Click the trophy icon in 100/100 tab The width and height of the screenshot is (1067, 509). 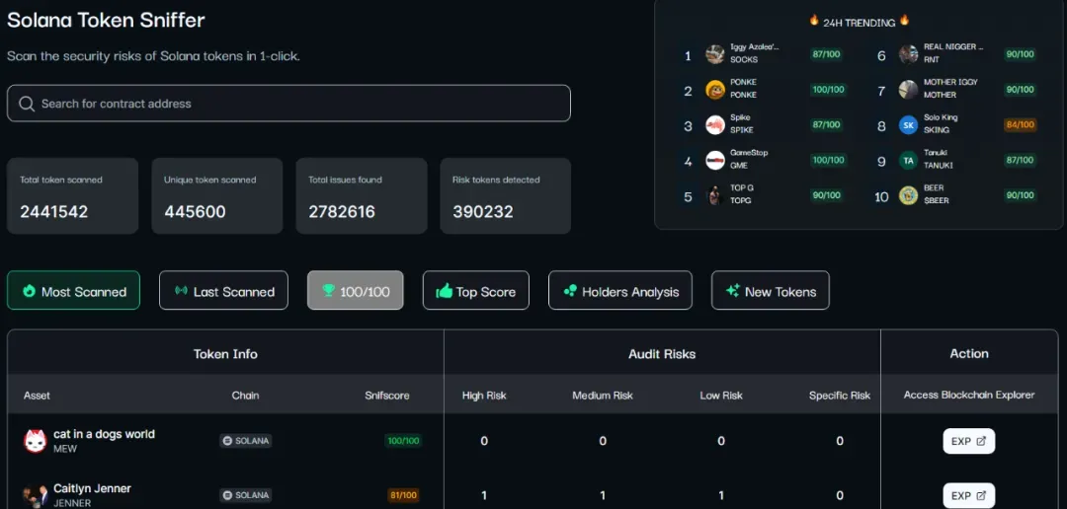[329, 291]
